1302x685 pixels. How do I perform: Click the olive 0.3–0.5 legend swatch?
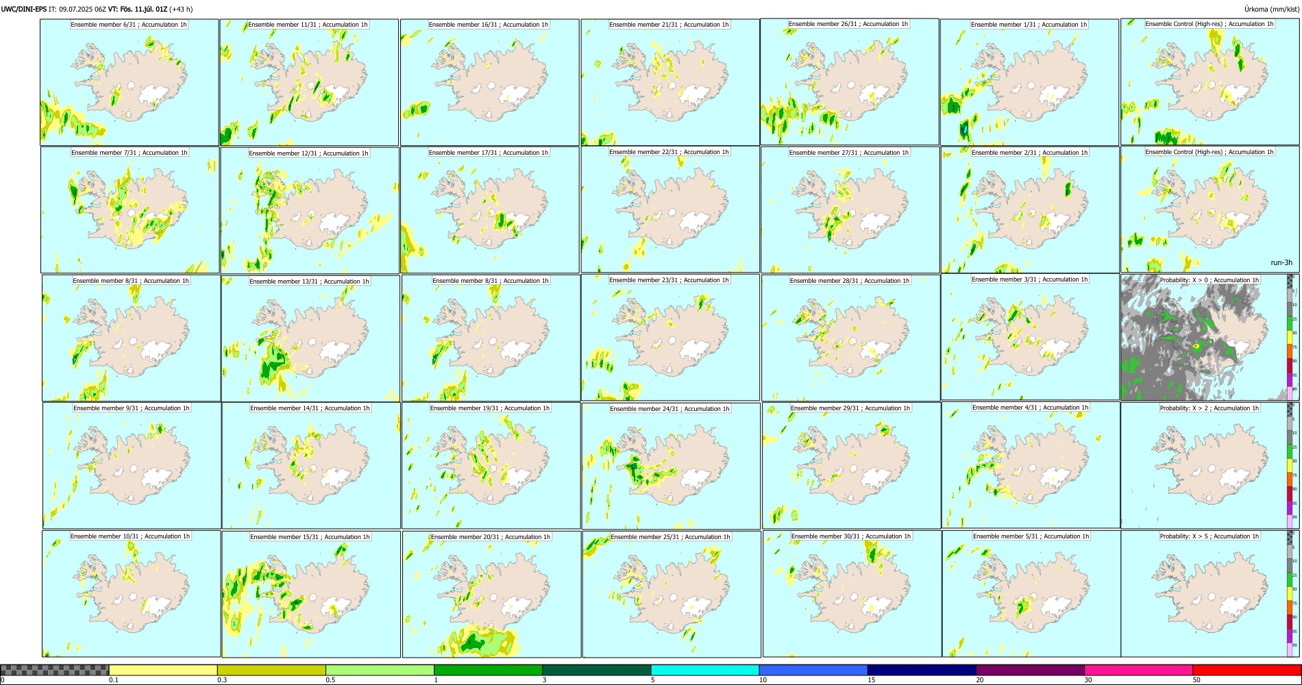pos(271,670)
